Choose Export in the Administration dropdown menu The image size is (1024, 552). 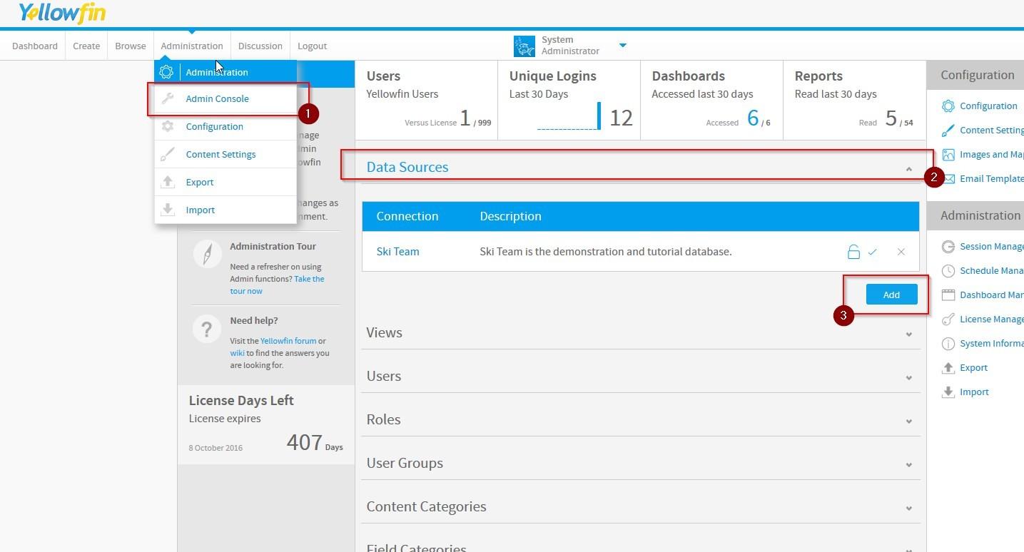pos(200,182)
